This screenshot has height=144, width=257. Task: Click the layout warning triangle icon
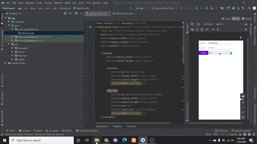point(246,24)
